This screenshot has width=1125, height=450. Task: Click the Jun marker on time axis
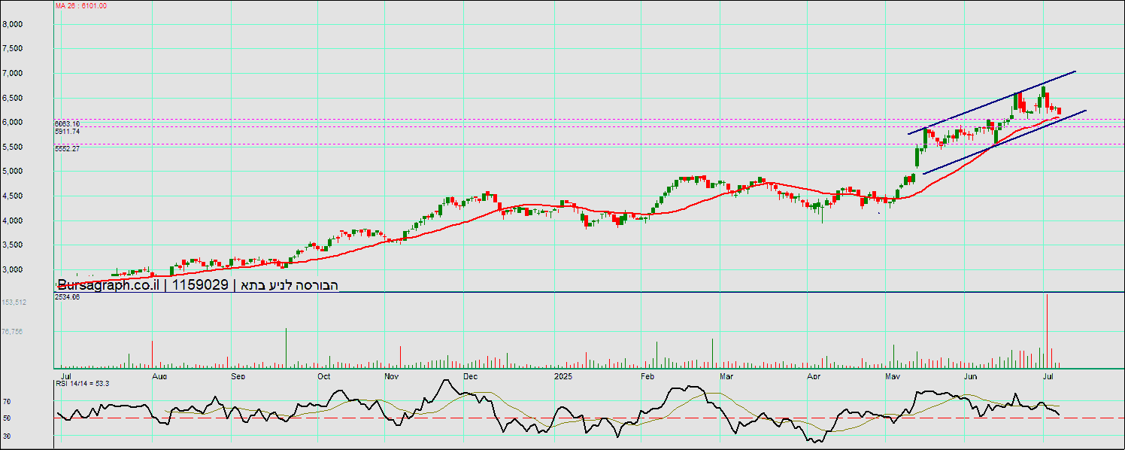click(971, 375)
